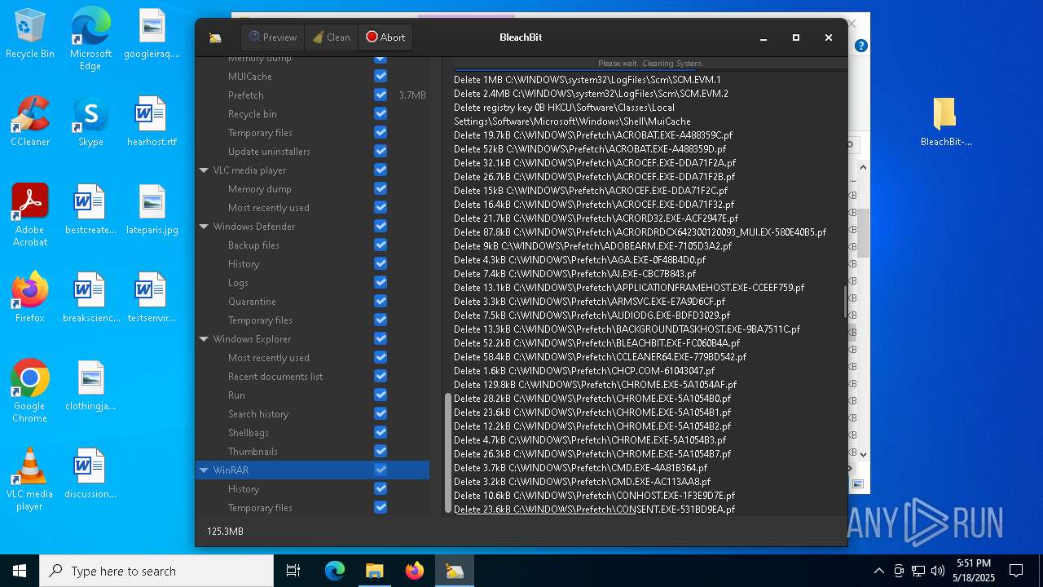Click the 125.3MB status text
This screenshot has width=1043, height=587.
click(x=225, y=532)
